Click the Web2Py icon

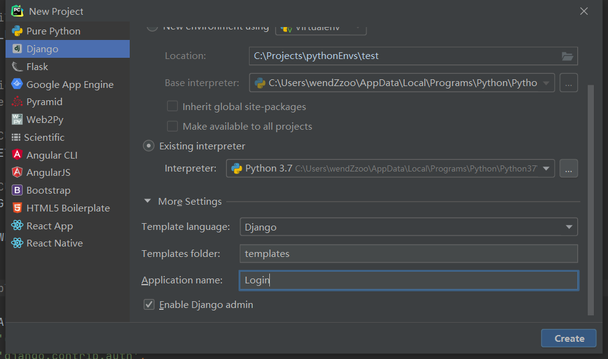click(17, 119)
